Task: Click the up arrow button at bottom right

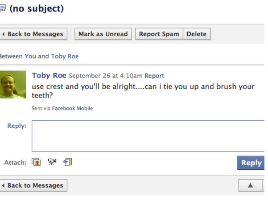Action: (250, 185)
